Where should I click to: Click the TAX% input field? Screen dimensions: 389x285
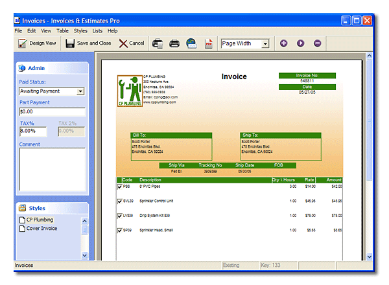point(33,131)
